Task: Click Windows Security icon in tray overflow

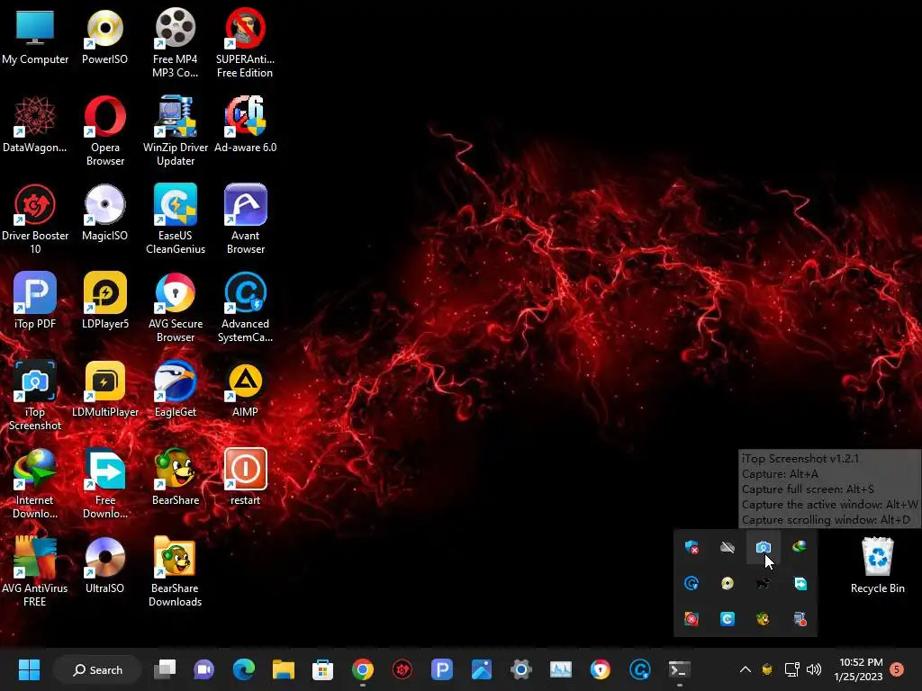Action: click(691, 548)
